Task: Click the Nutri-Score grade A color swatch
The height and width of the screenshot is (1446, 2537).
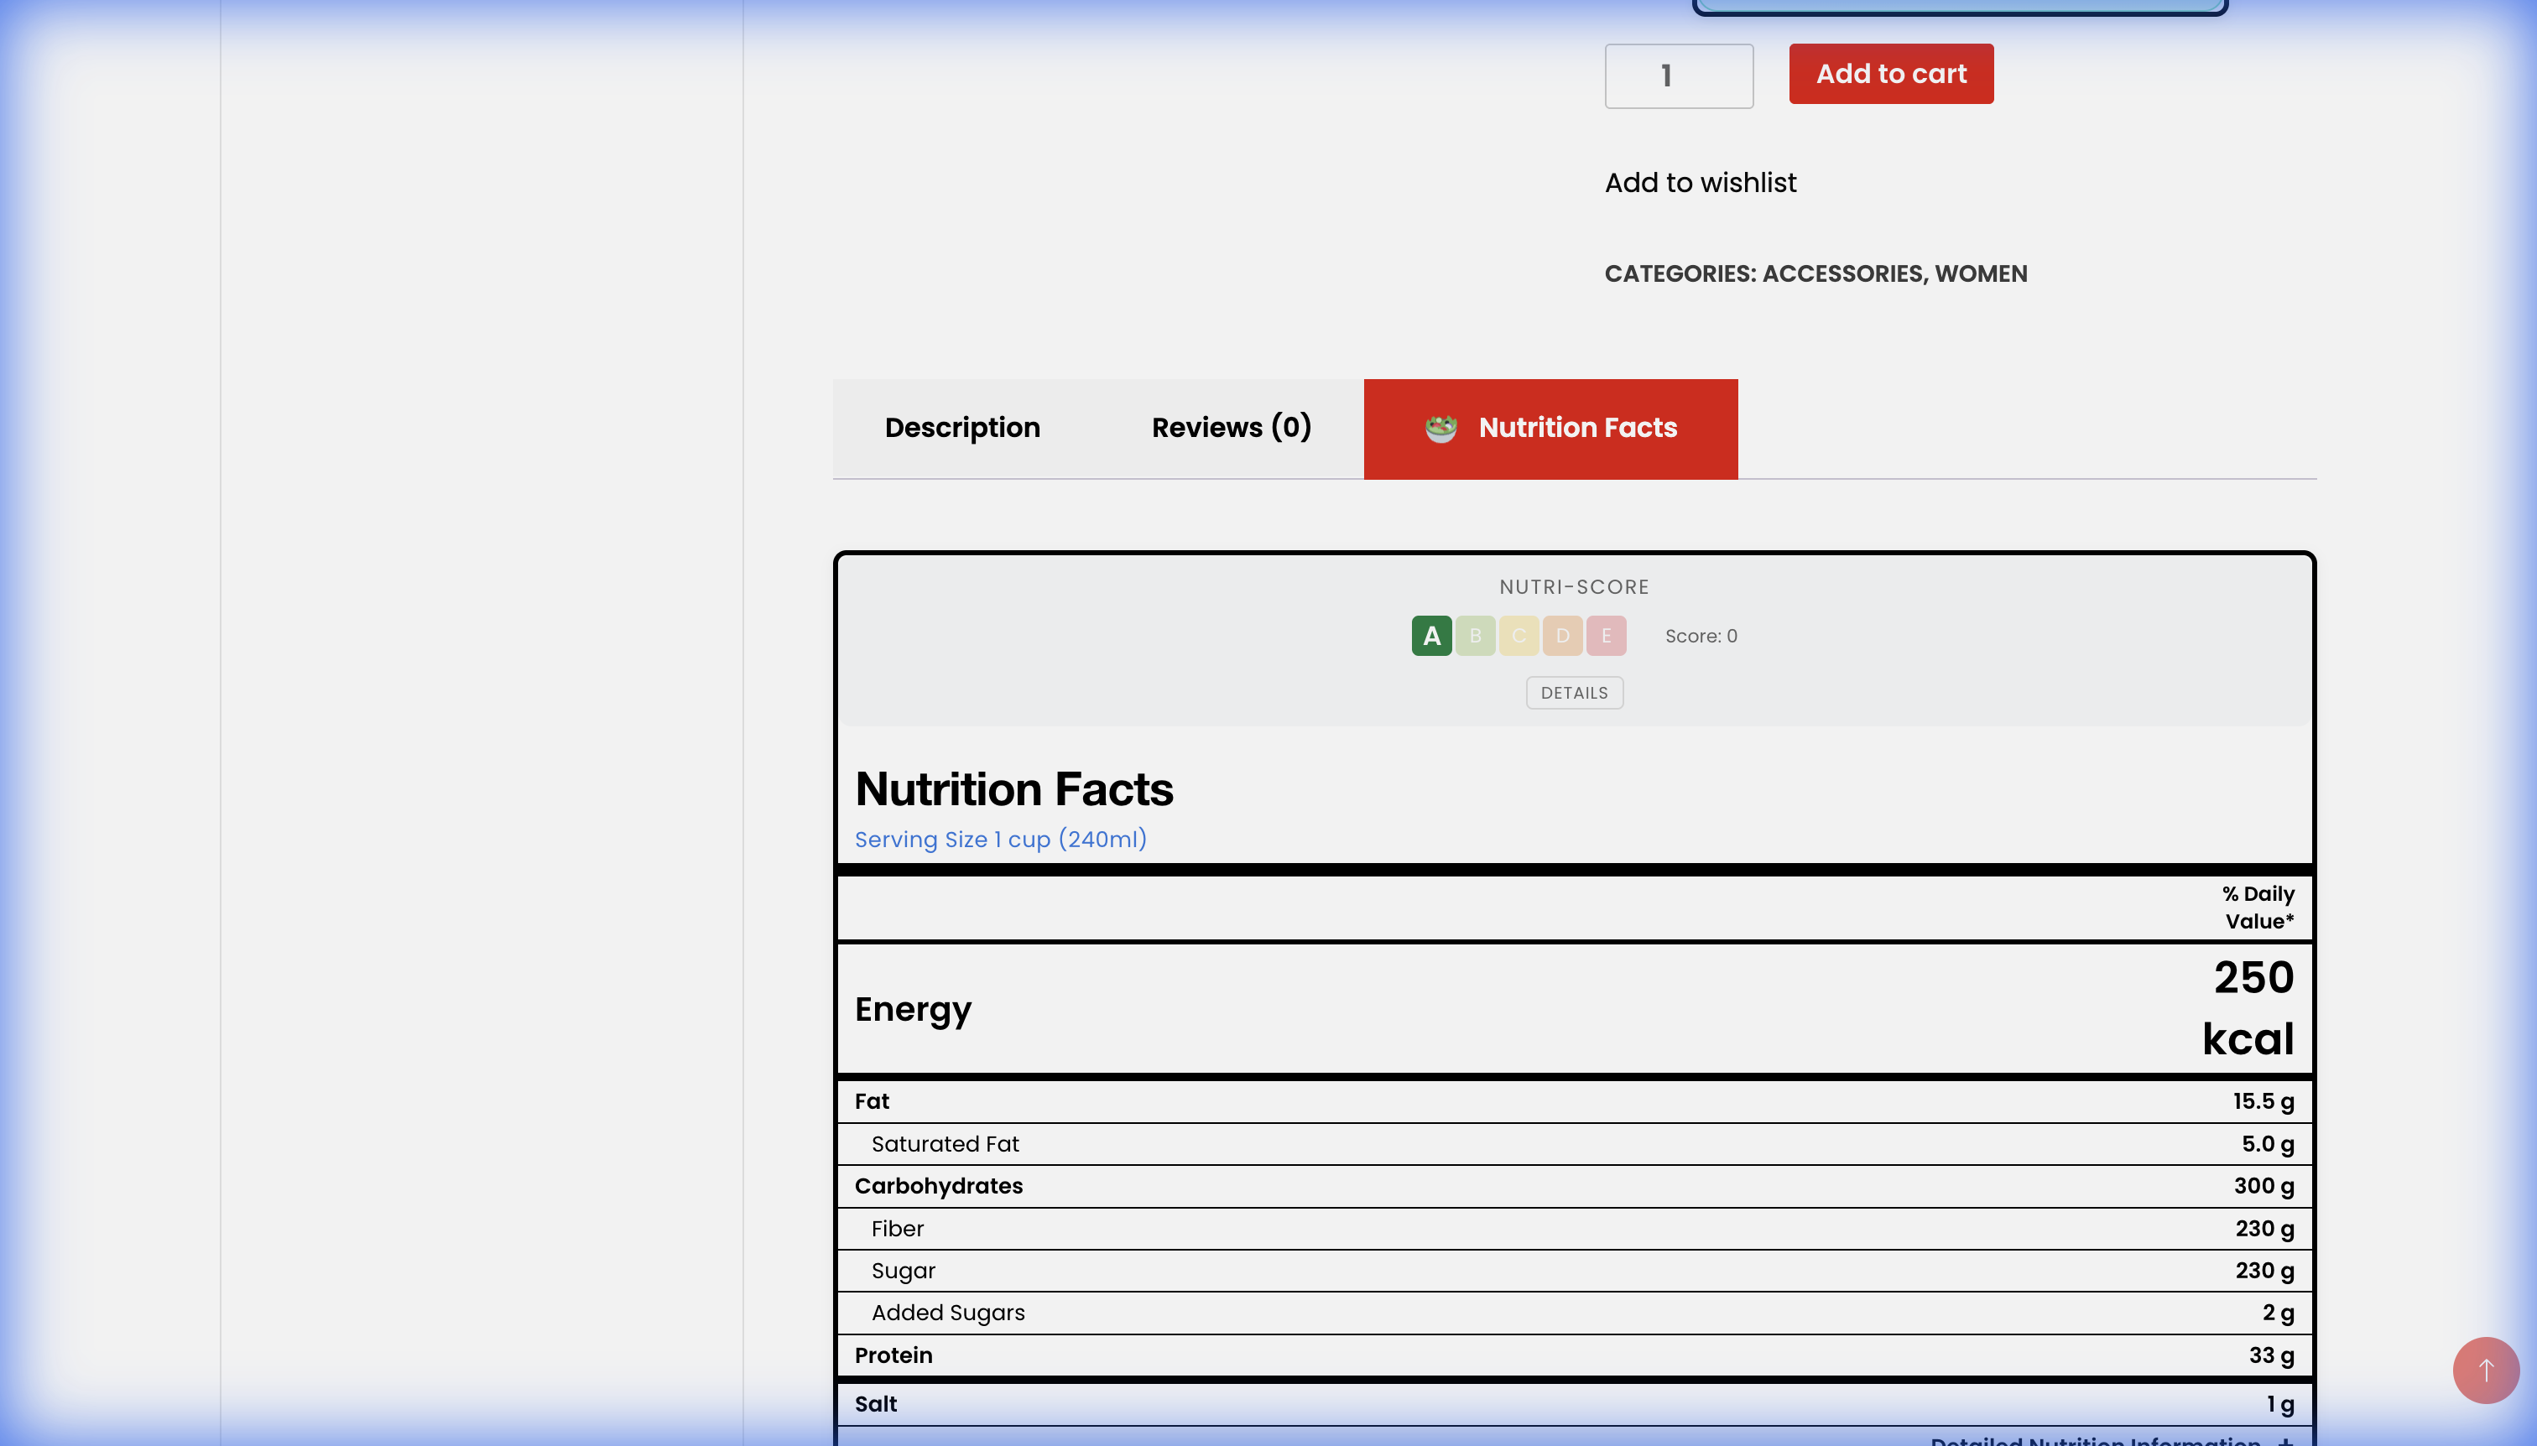Action: pos(1430,635)
